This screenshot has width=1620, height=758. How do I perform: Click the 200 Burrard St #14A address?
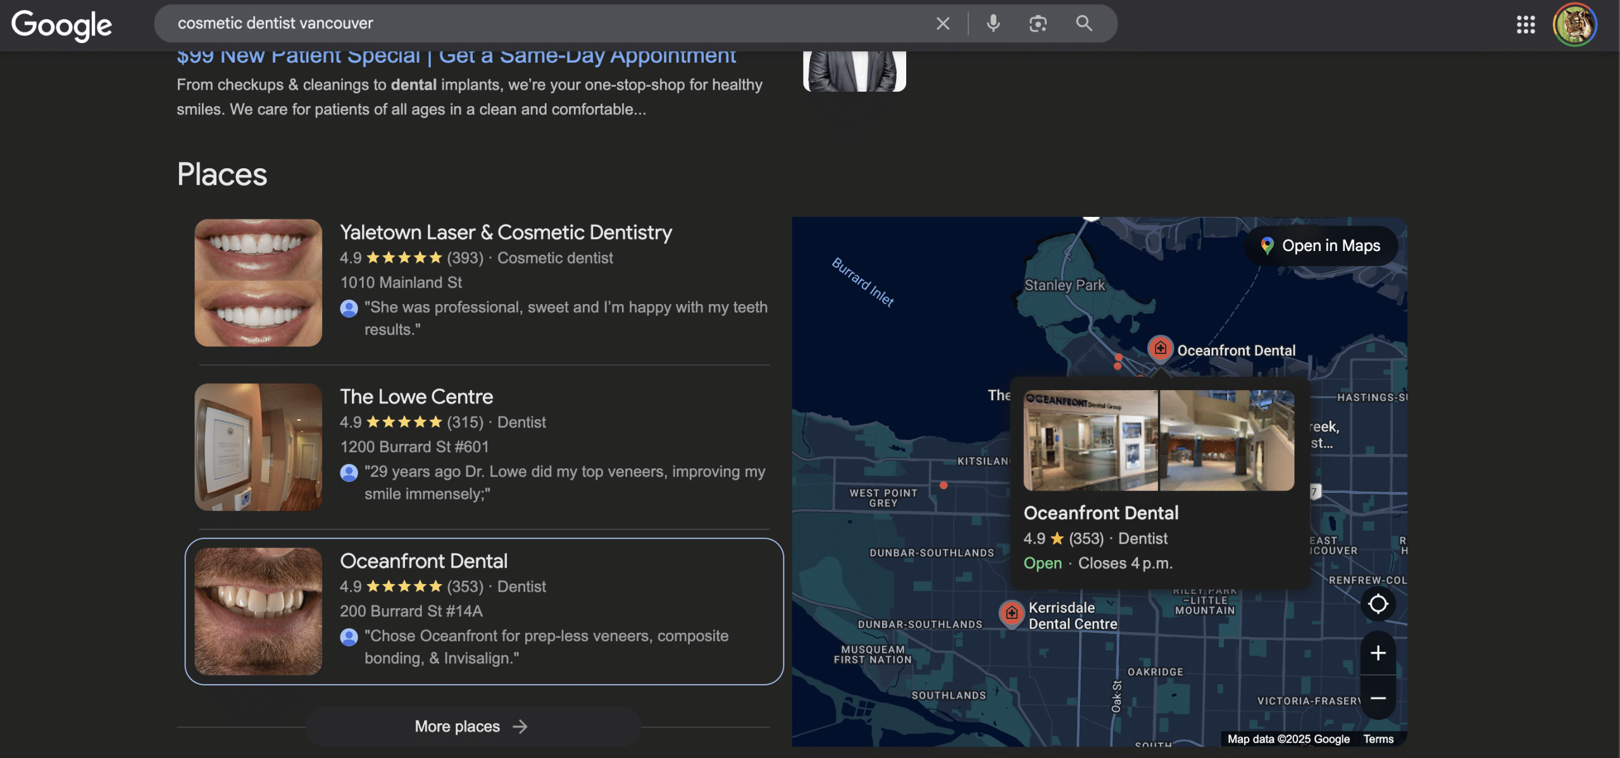tap(411, 611)
